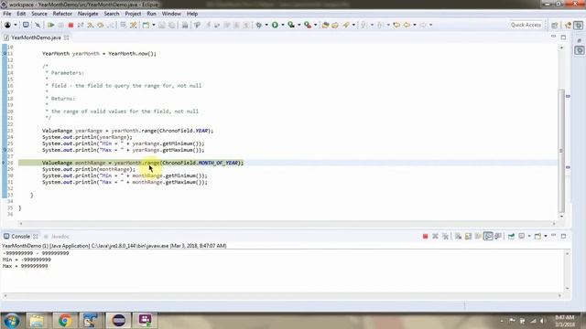Open the File menu
Viewport: 586px width, 329px height.
pos(7,14)
